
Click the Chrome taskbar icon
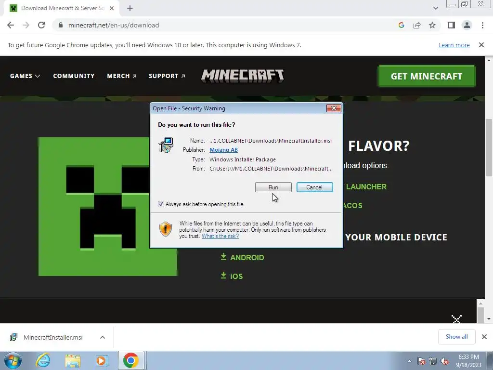pos(131,360)
